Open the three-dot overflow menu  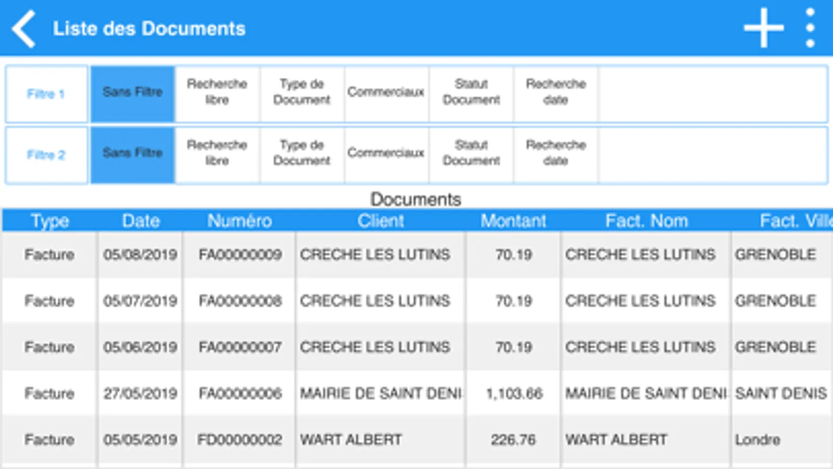click(810, 28)
